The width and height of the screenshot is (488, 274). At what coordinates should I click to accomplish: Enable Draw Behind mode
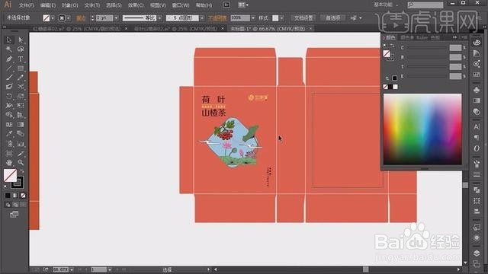coord(15,205)
